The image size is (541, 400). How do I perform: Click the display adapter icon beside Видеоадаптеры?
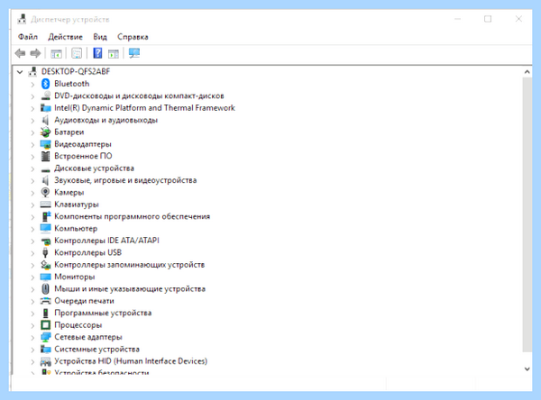coord(45,144)
